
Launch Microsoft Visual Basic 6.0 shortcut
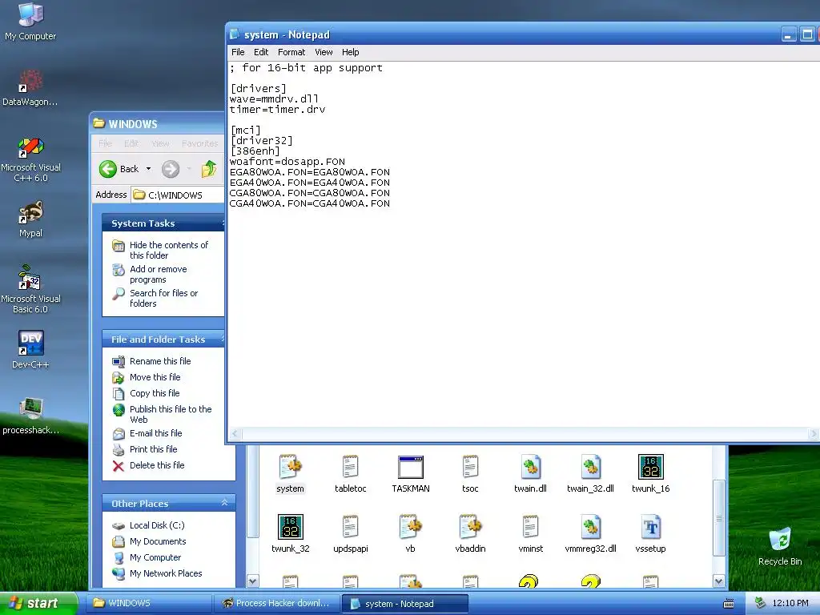(30, 289)
